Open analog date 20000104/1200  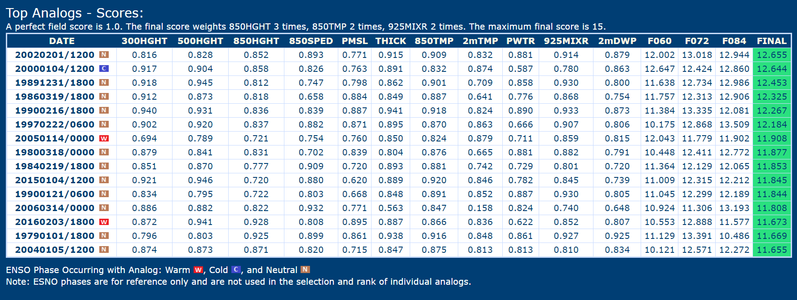[x=55, y=69]
